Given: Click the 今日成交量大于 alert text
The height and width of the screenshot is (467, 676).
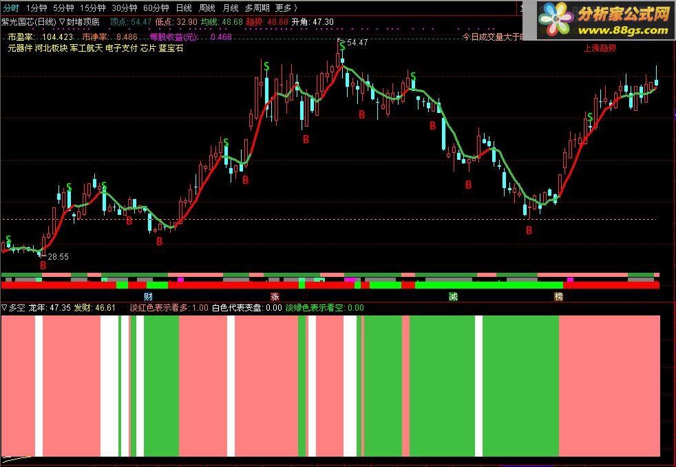Looking at the screenshot, I should point(492,37).
